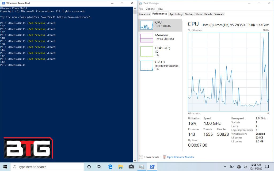Click the PowerShell scrollbar up arrow
The width and height of the screenshot is (274, 171).
pos(135,8)
